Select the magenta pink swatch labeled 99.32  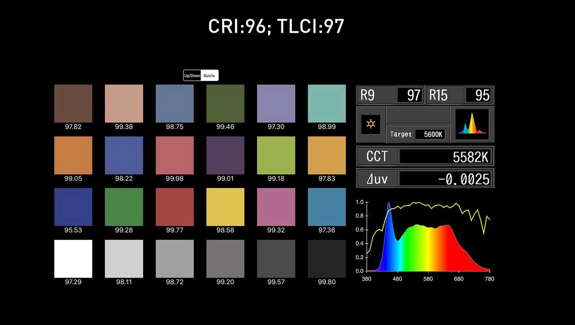(276, 207)
